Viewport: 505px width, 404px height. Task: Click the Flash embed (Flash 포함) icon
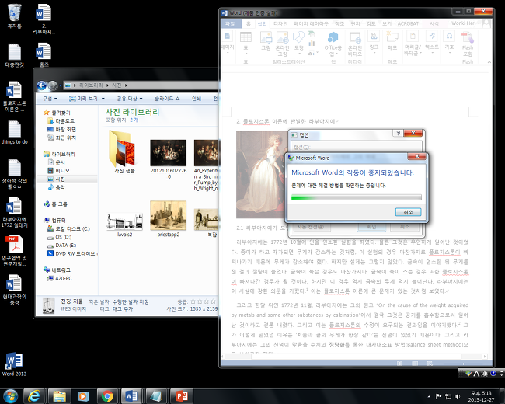tap(467, 37)
